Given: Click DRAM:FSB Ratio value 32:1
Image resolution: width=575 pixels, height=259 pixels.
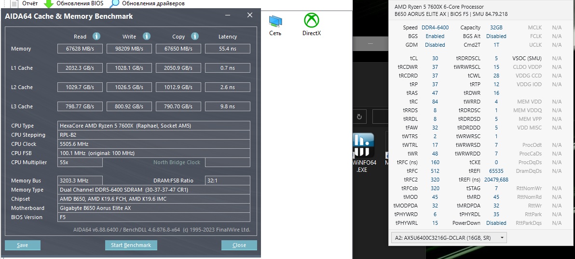Looking at the screenshot, I should 227,181.
